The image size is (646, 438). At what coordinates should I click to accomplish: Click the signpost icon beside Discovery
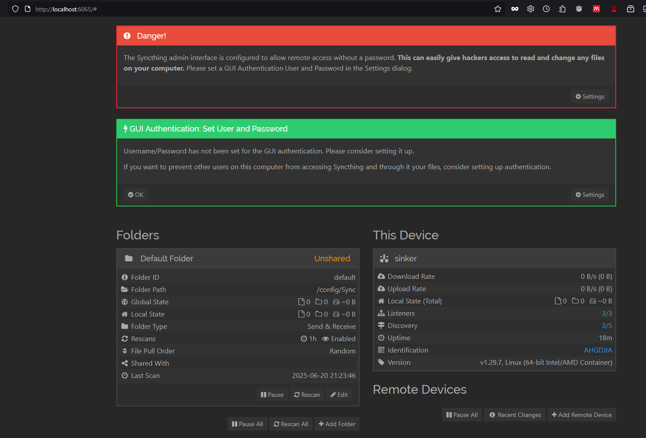(381, 325)
